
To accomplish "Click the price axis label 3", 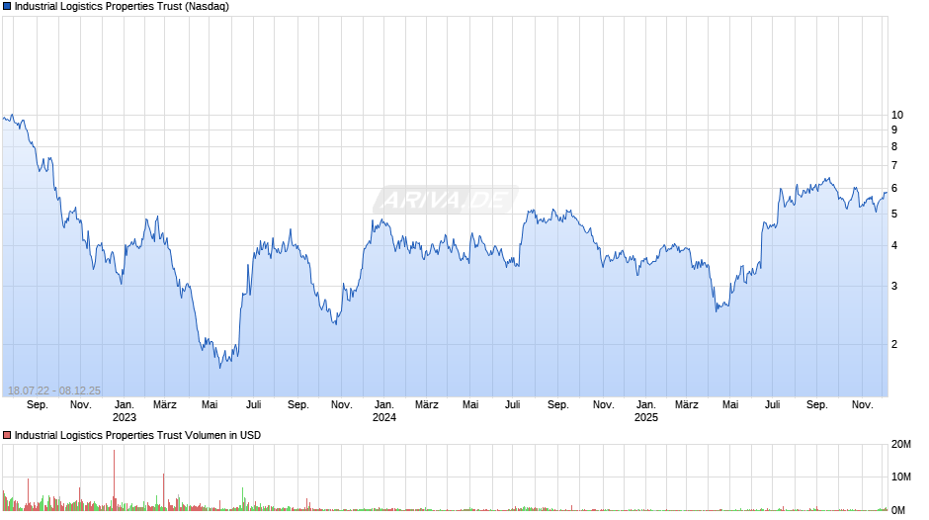I will pyautogui.click(x=894, y=286).
